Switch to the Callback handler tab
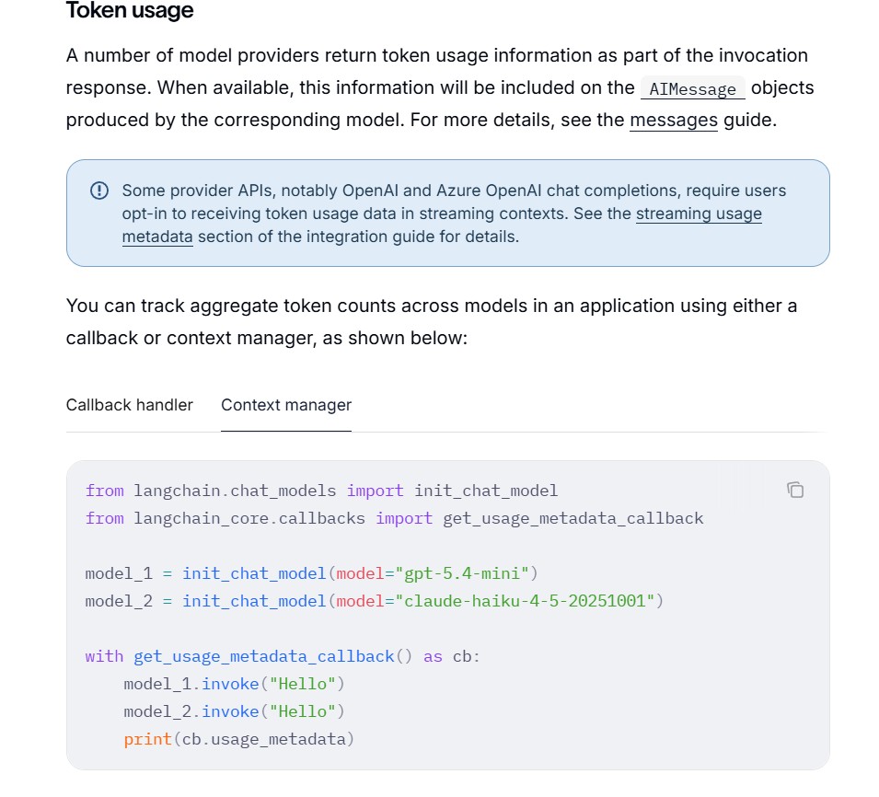 point(130,405)
